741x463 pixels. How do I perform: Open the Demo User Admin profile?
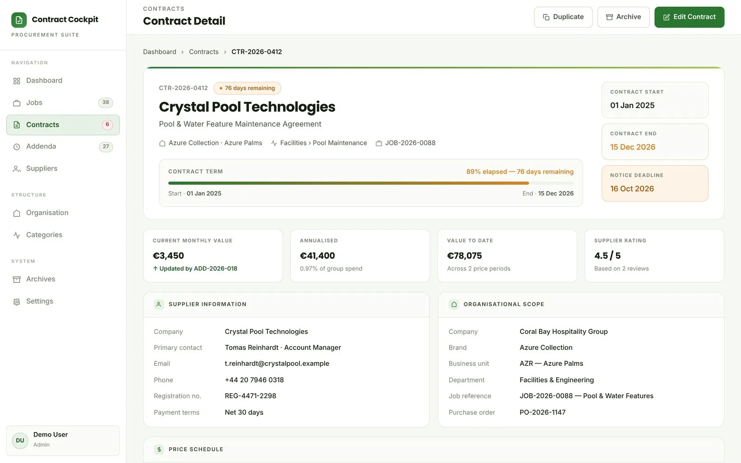[63, 440]
